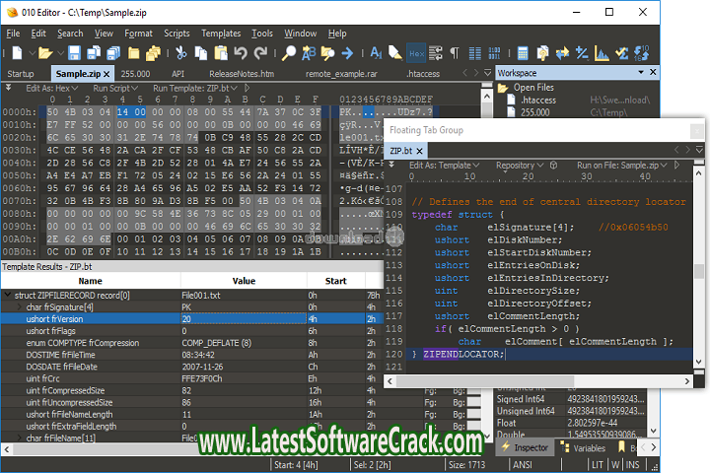This screenshot has width=710, height=473.
Task: Switch to the ReleaseNotes.htm tab
Action: point(243,74)
